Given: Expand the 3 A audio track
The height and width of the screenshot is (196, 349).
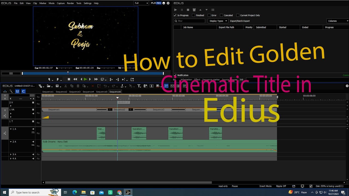Looking at the screenshot, I should coord(11,154).
